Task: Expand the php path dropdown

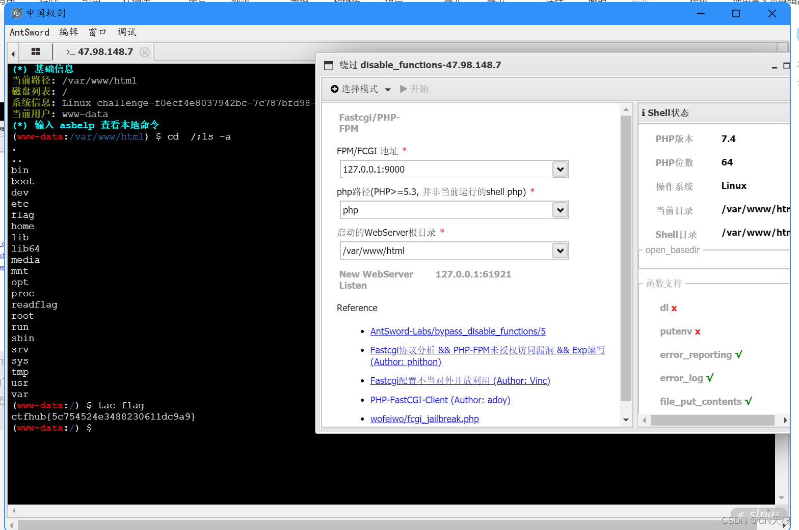Action: (x=560, y=210)
